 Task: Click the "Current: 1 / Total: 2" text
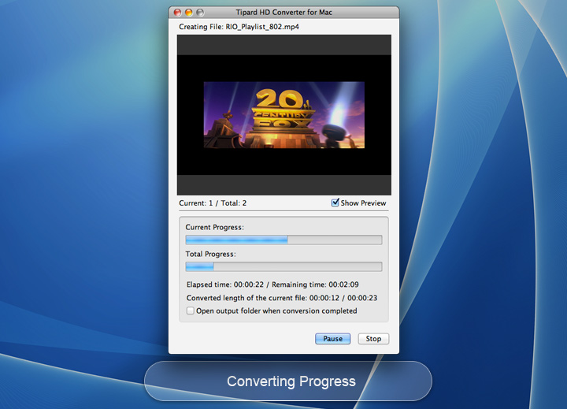pyautogui.click(x=213, y=203)
